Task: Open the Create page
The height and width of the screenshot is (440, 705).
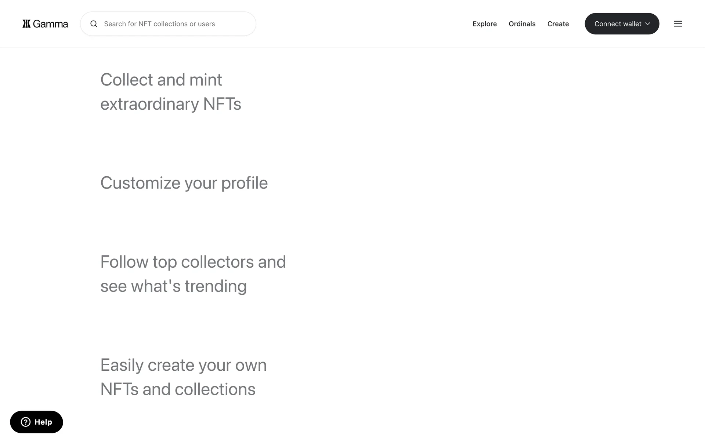Action: click(x=558, y=24)
